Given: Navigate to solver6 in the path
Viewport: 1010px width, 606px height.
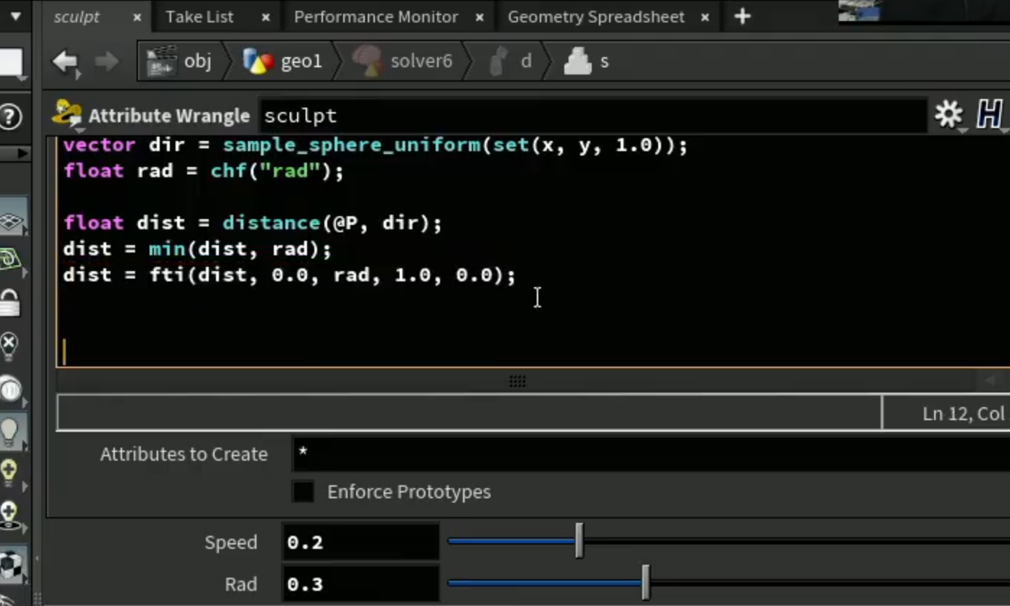Looking at the screenshot, I should click(x=402, y=61).
